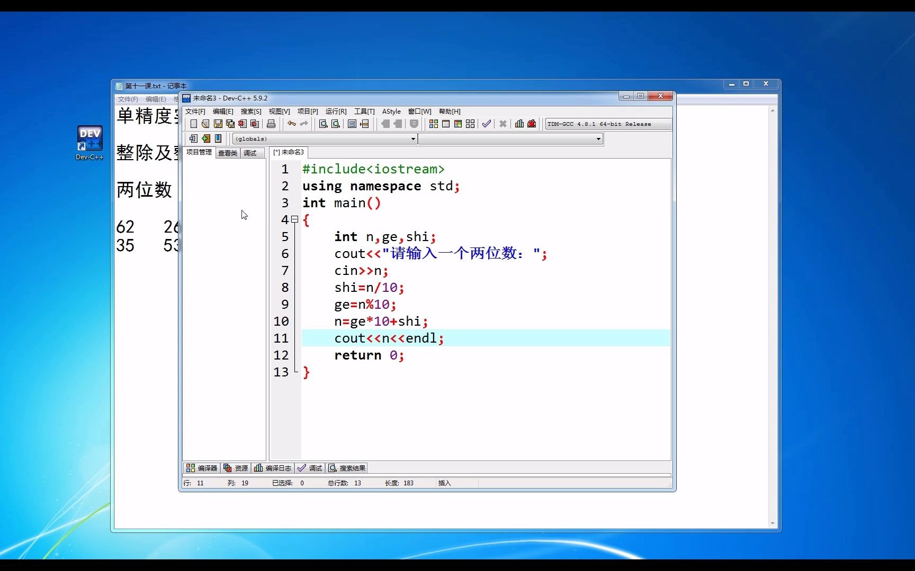915x571 pixels.
Task: Click the Delete profiling information icon
Action: (532, 124)
